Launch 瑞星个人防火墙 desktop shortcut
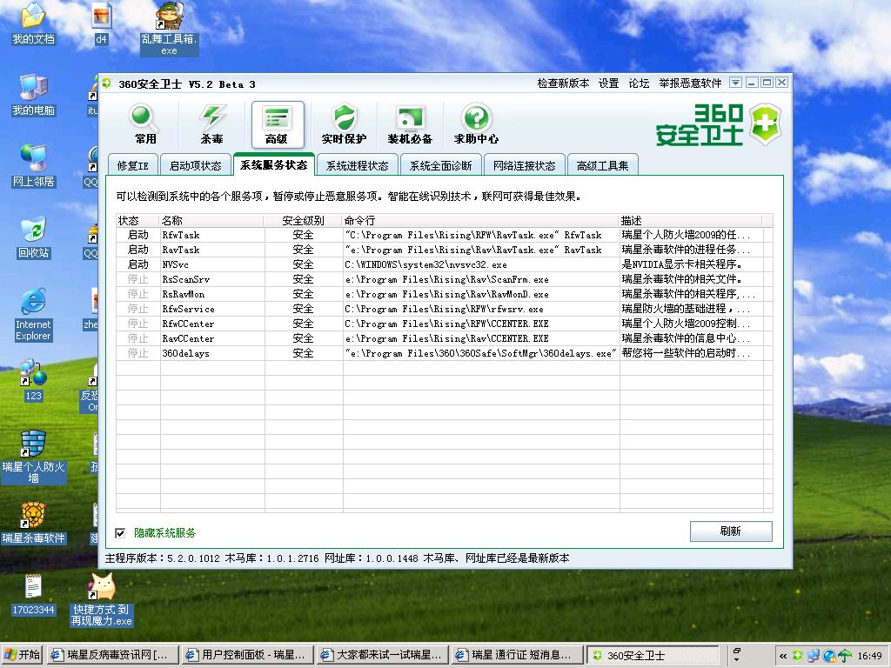The width and height of the screenshot is (891, 668). pyautogui.click(x=34, y=458)
